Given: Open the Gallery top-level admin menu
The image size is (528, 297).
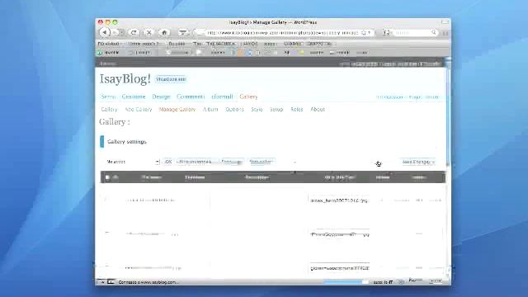Looking at the screenshot, I should (x=248, y=97).
